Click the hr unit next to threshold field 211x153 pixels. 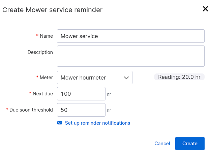click(x=109, y=110)
